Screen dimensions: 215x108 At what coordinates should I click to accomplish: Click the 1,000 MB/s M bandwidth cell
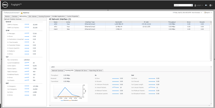(x=119, y=24)
